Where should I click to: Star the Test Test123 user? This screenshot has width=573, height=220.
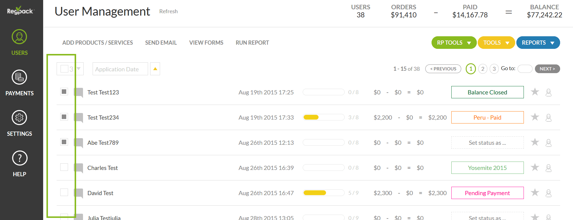pos(535,92)
